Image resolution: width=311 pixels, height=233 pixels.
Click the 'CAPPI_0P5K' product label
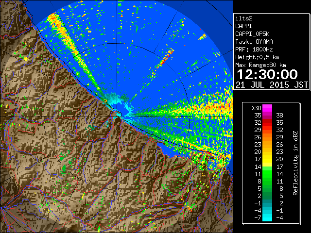pyautogui.click(x=252, y=34)
